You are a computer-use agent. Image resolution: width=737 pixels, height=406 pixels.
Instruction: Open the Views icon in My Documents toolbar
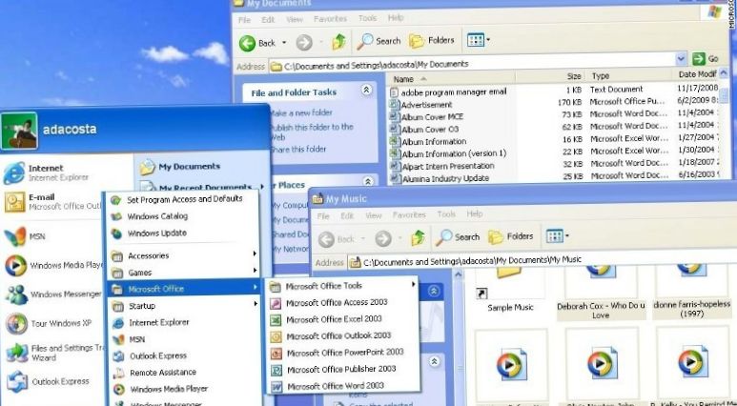coord(478,40)
